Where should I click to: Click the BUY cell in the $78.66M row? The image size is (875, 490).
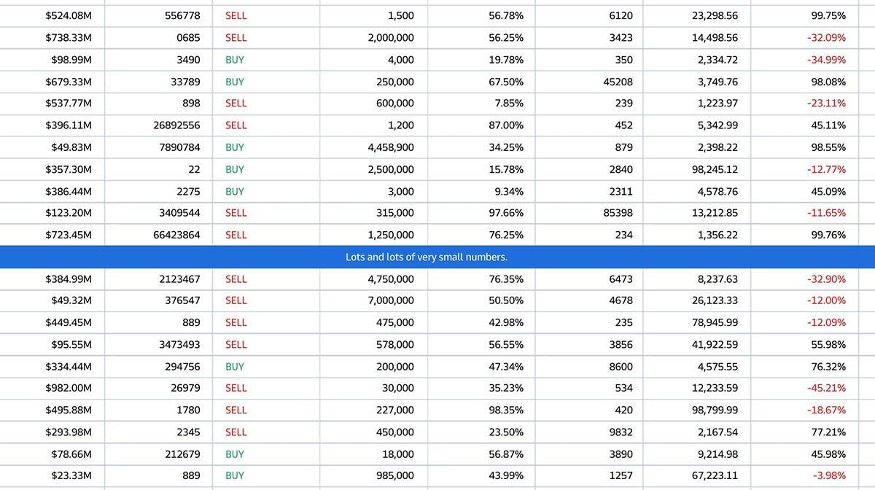coord(235,454)
